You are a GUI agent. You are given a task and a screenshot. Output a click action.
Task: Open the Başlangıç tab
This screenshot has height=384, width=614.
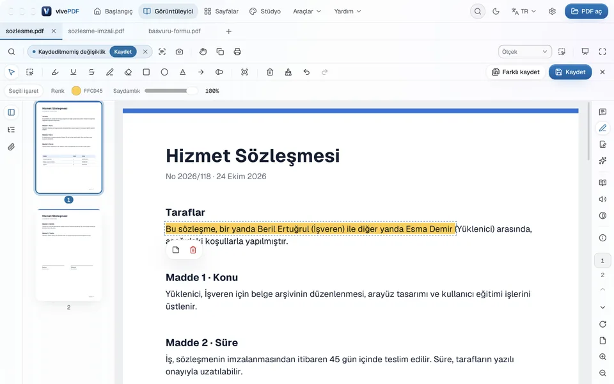click(113, 12)
